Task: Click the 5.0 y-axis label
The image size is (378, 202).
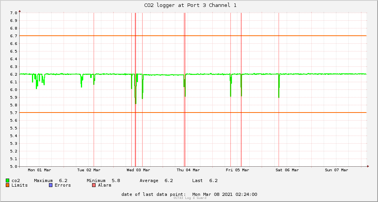Action: point(13,166)
